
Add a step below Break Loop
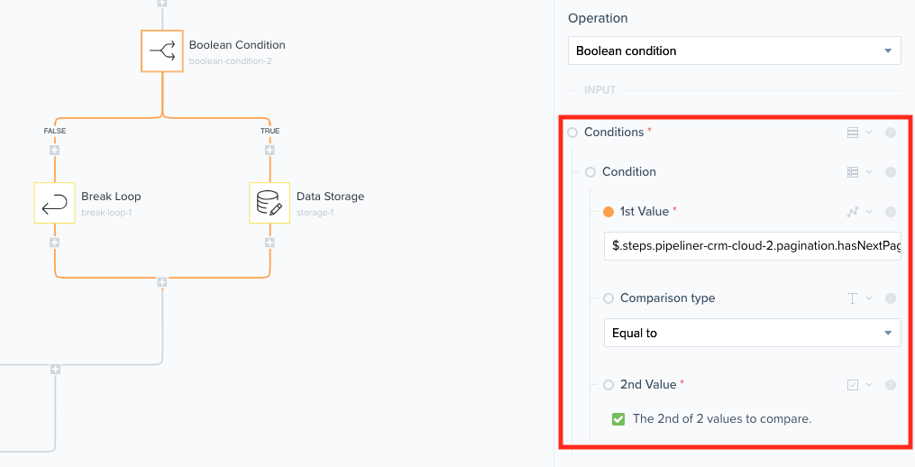[x=55, y=243]
